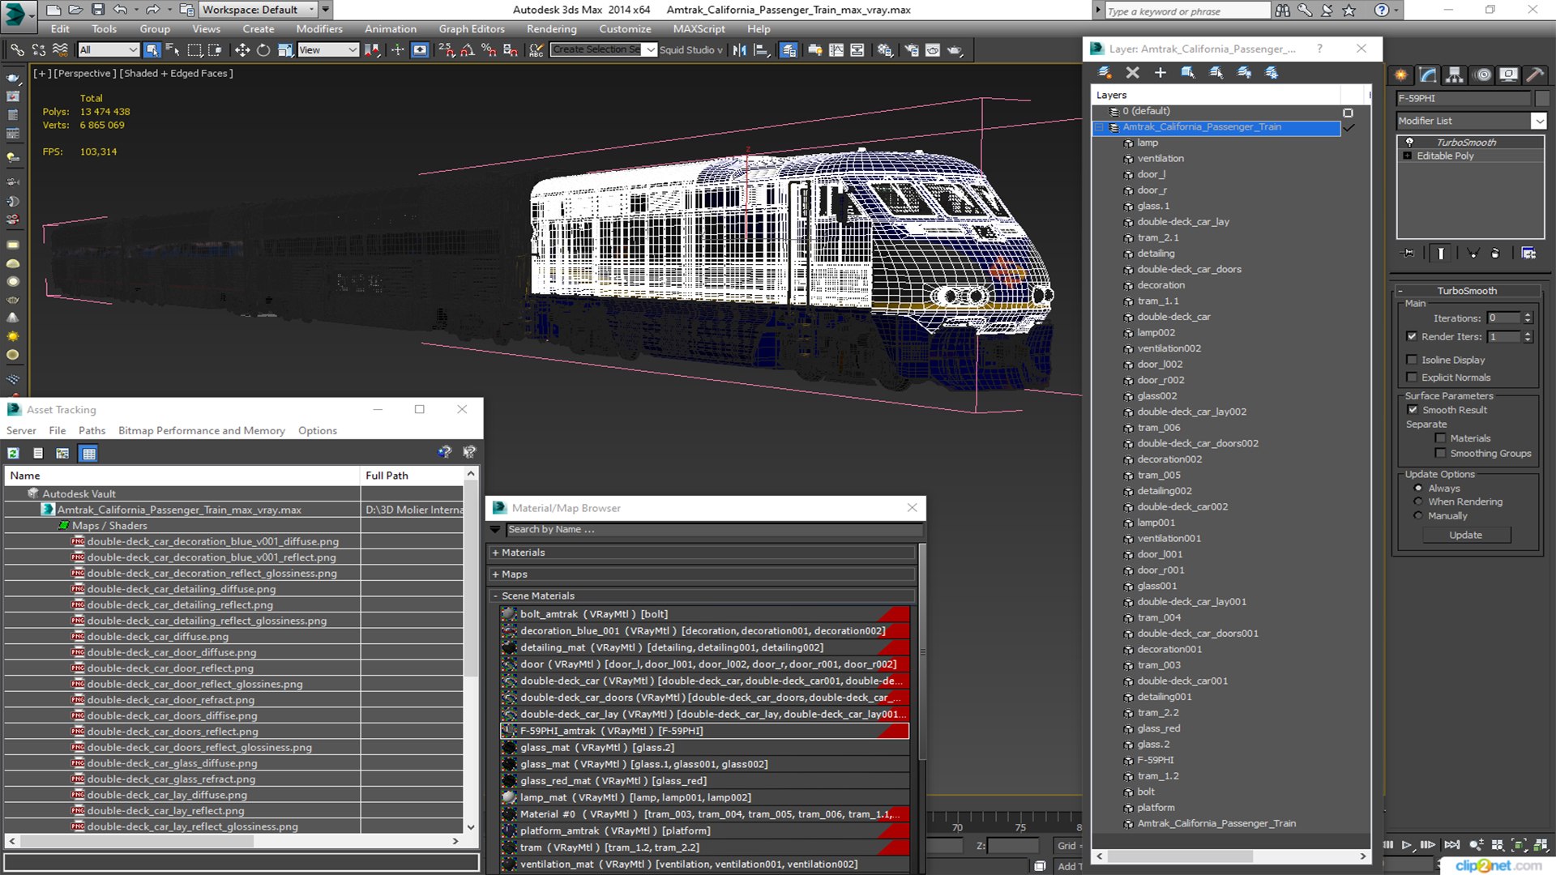
Task: Click the F-59PHI object color swatch
Action: [x=1541, y=99]
